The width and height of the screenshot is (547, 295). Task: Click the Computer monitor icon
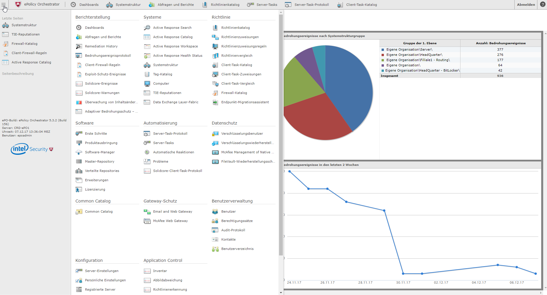tap(147, 83)
